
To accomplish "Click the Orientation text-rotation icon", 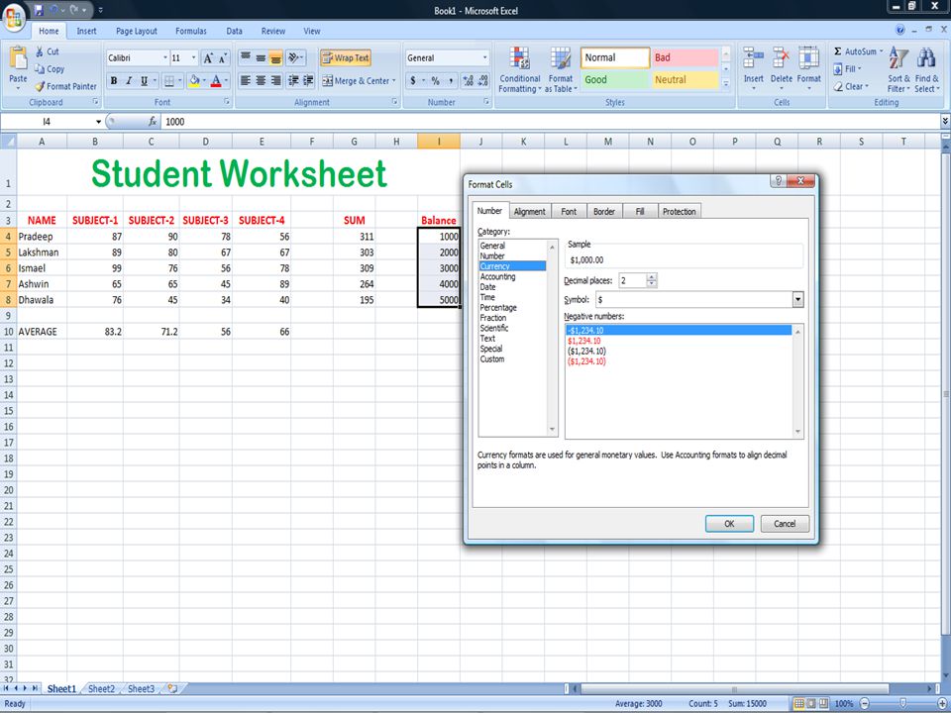I will (295, 58).
